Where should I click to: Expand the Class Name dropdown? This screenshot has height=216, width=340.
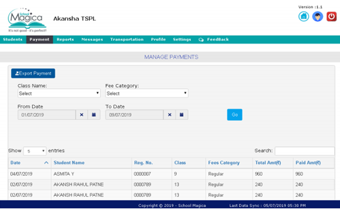pyautogui.click(x=59, y=93)
